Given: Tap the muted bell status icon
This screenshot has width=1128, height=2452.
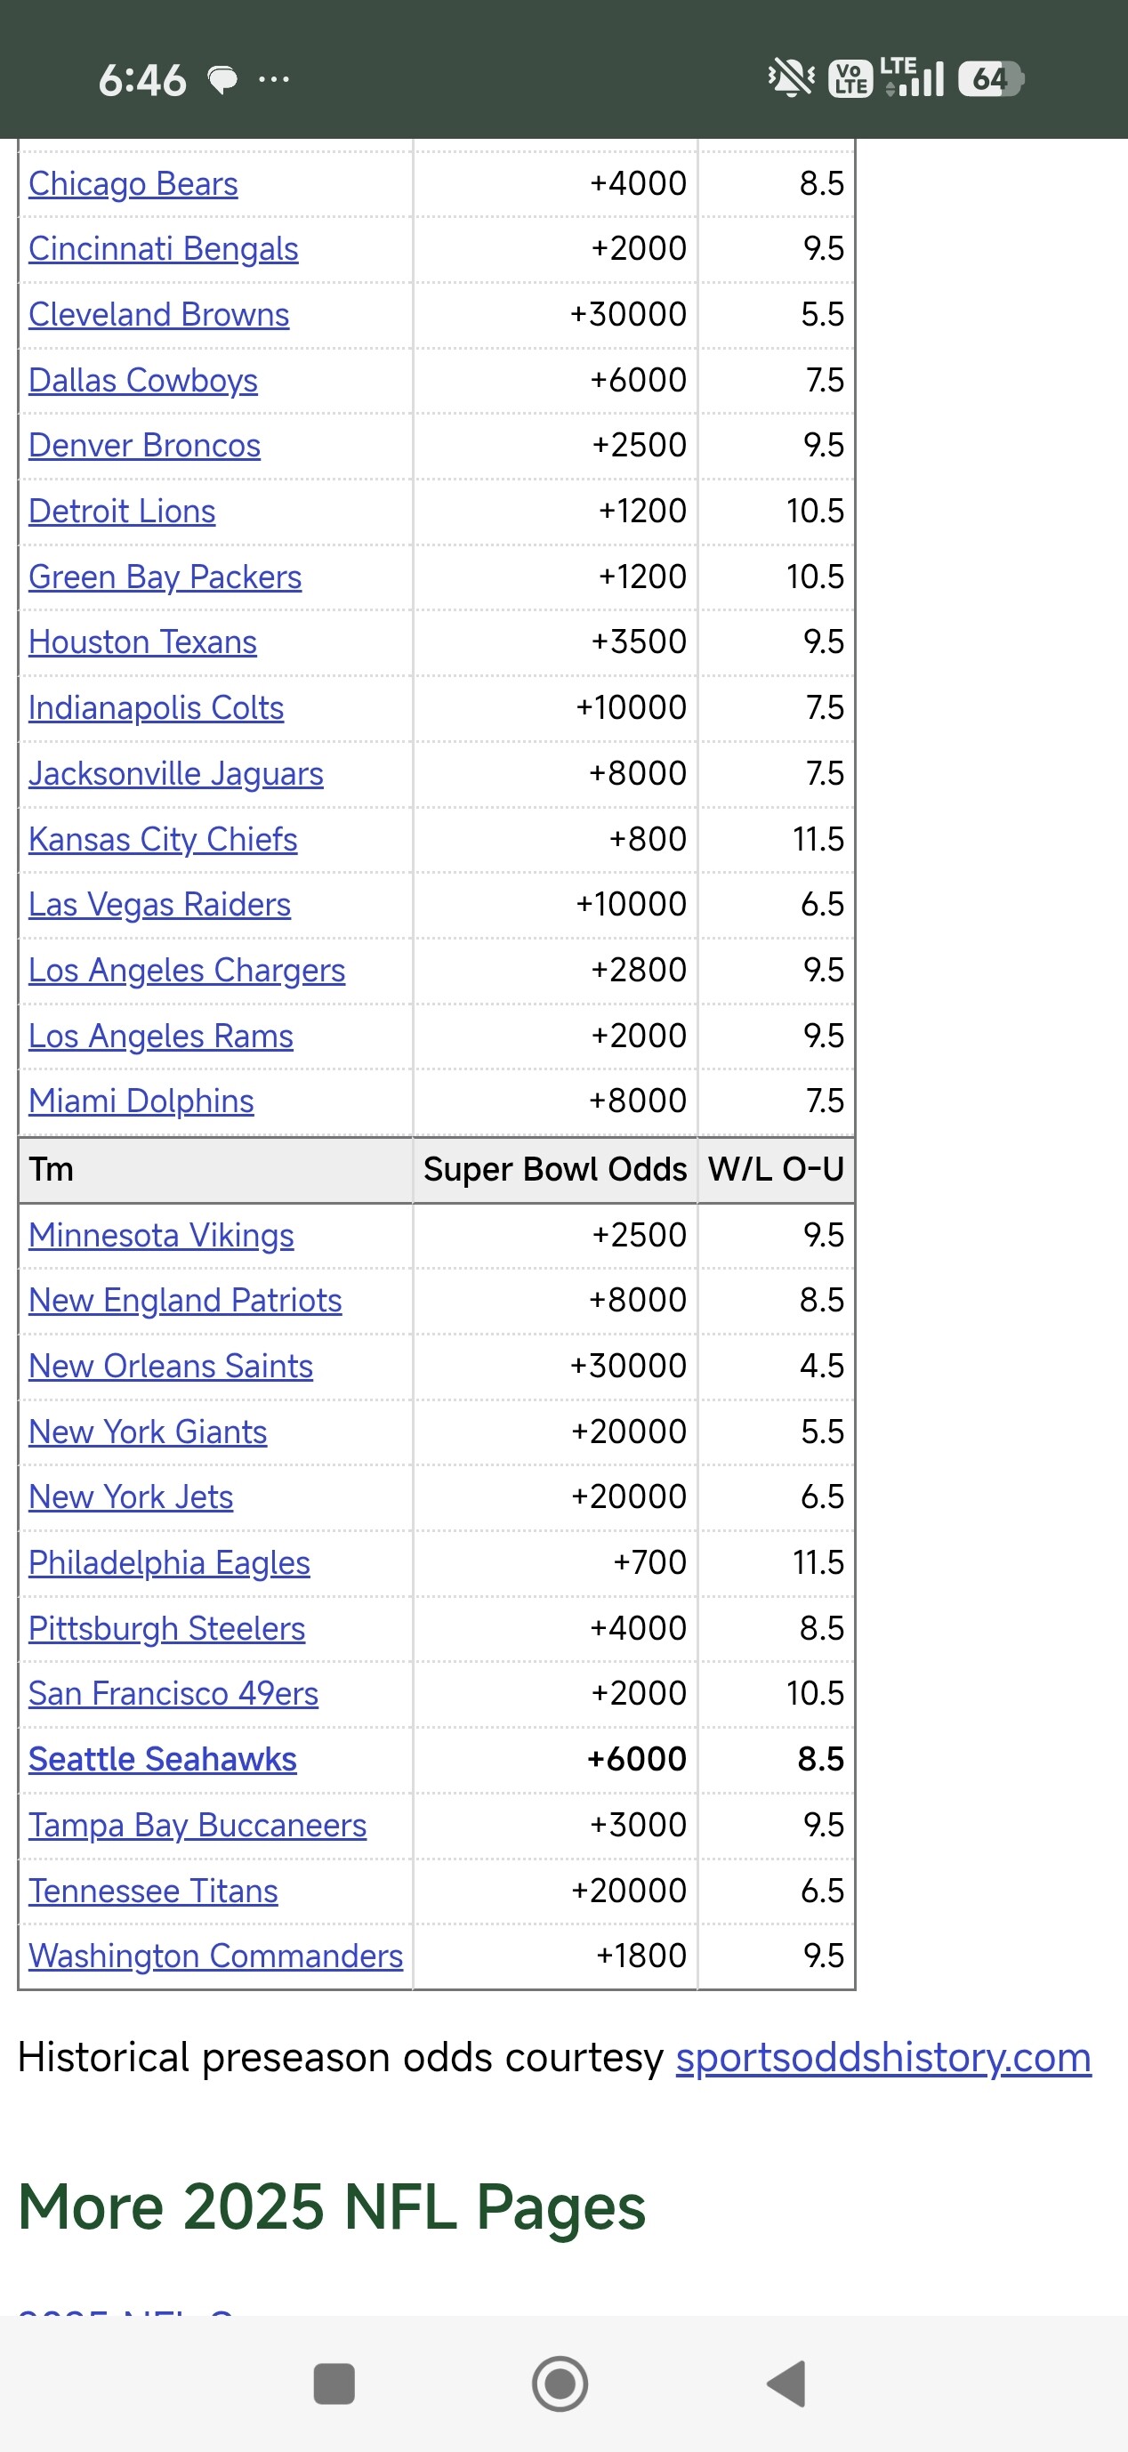Looking at the screenshot, I should [792, 78].
